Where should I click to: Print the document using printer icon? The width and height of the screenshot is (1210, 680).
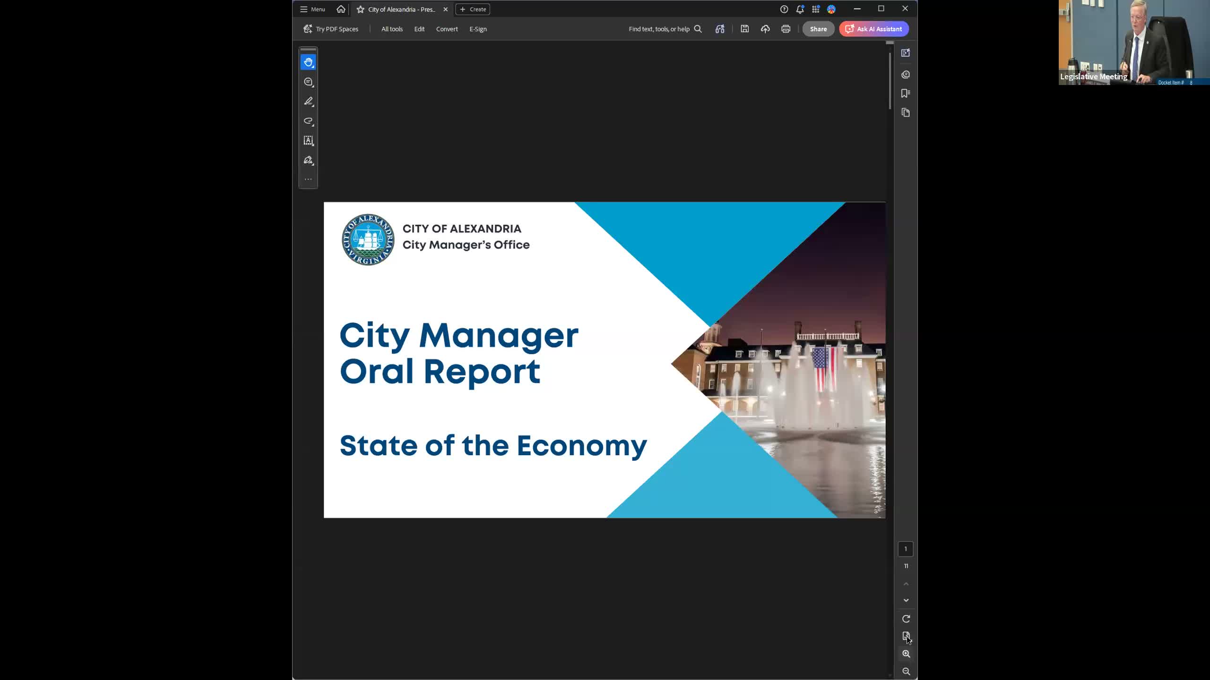coord(786,29)
